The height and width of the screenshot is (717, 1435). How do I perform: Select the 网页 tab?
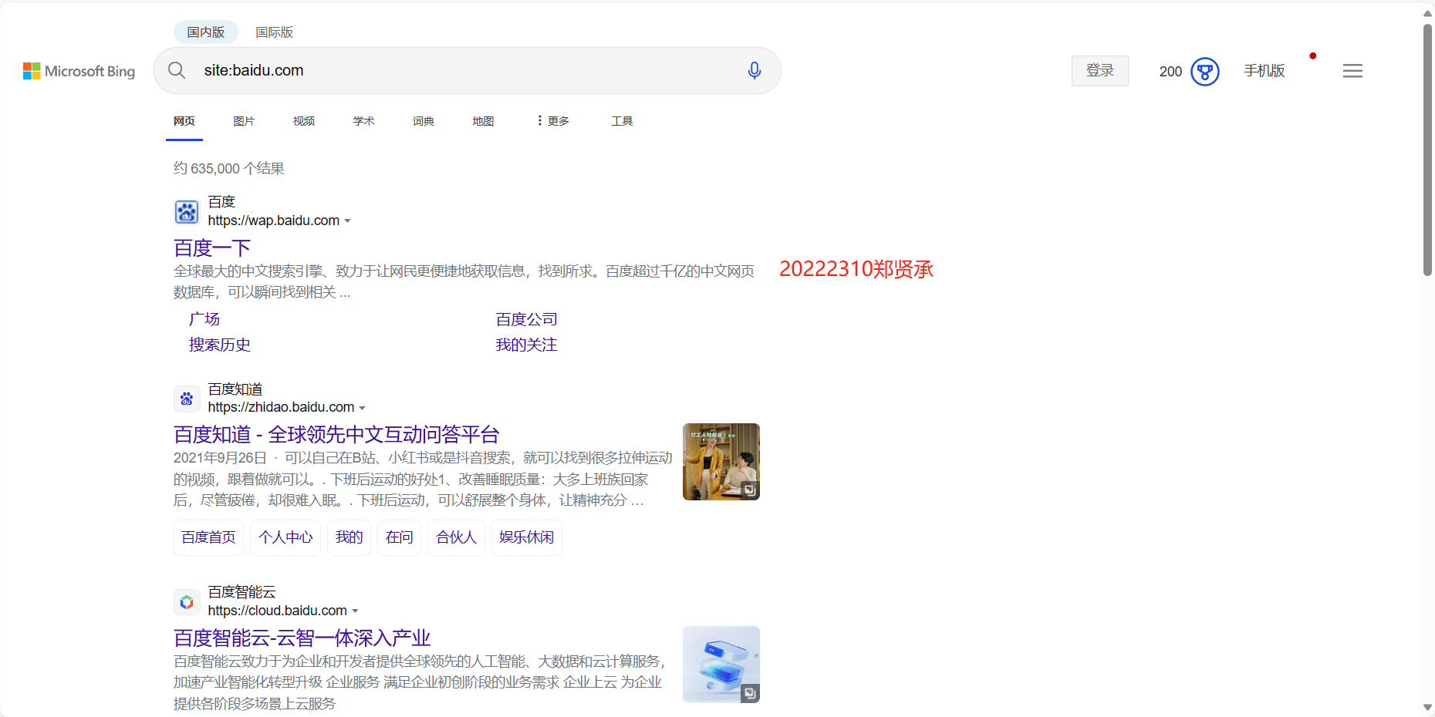[184, 121]
